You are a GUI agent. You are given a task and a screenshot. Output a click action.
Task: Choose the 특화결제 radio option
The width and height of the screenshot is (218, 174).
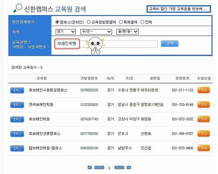click(x=121, y=22)
